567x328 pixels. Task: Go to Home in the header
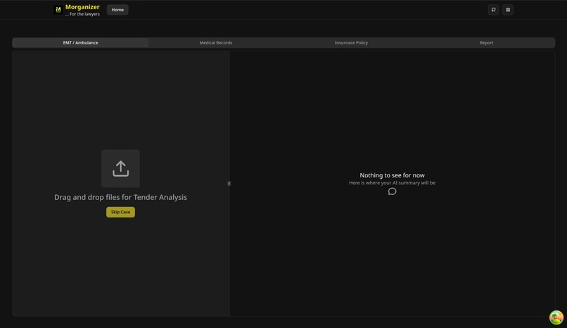117,10
